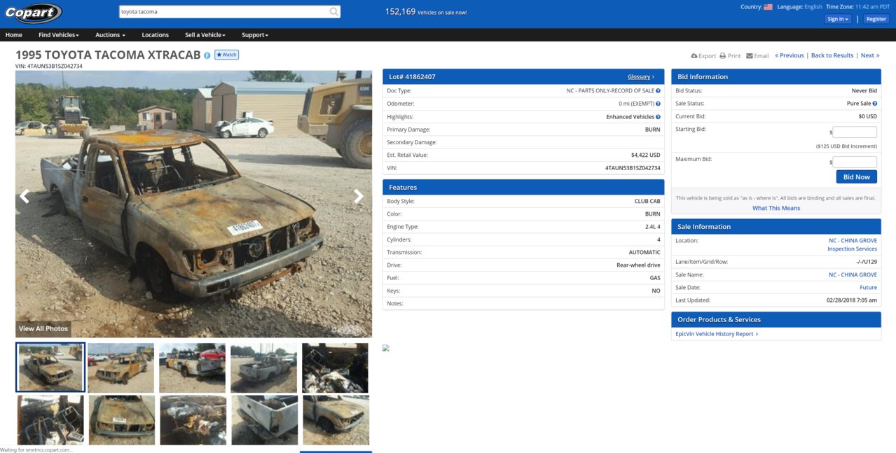Screen dimensions: 896x453
Task: Expand the Auctions menu
Action: (x=111, y=35)
